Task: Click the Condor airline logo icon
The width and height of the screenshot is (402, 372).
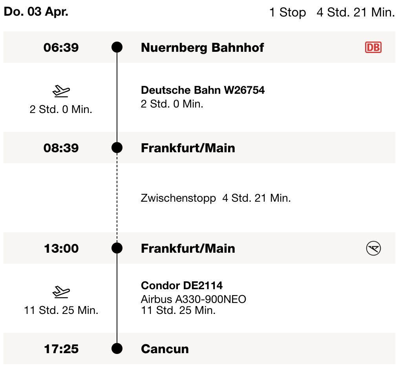Action: 373,248
